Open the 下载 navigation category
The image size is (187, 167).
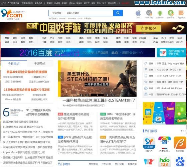coord(44,42)
